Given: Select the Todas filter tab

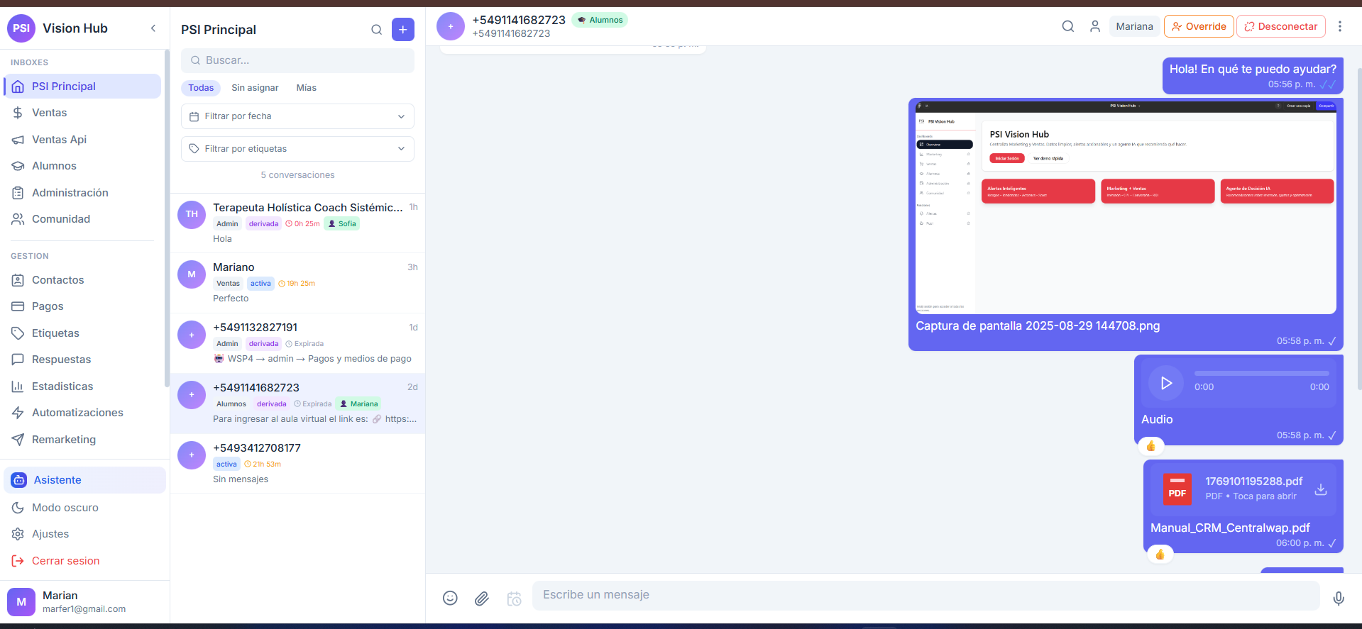Looking at the screenshot, I should pos(201,88).
